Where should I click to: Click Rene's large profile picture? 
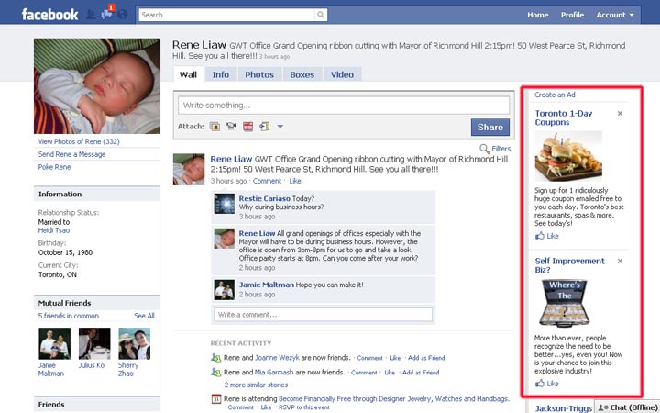click(97, 86)
